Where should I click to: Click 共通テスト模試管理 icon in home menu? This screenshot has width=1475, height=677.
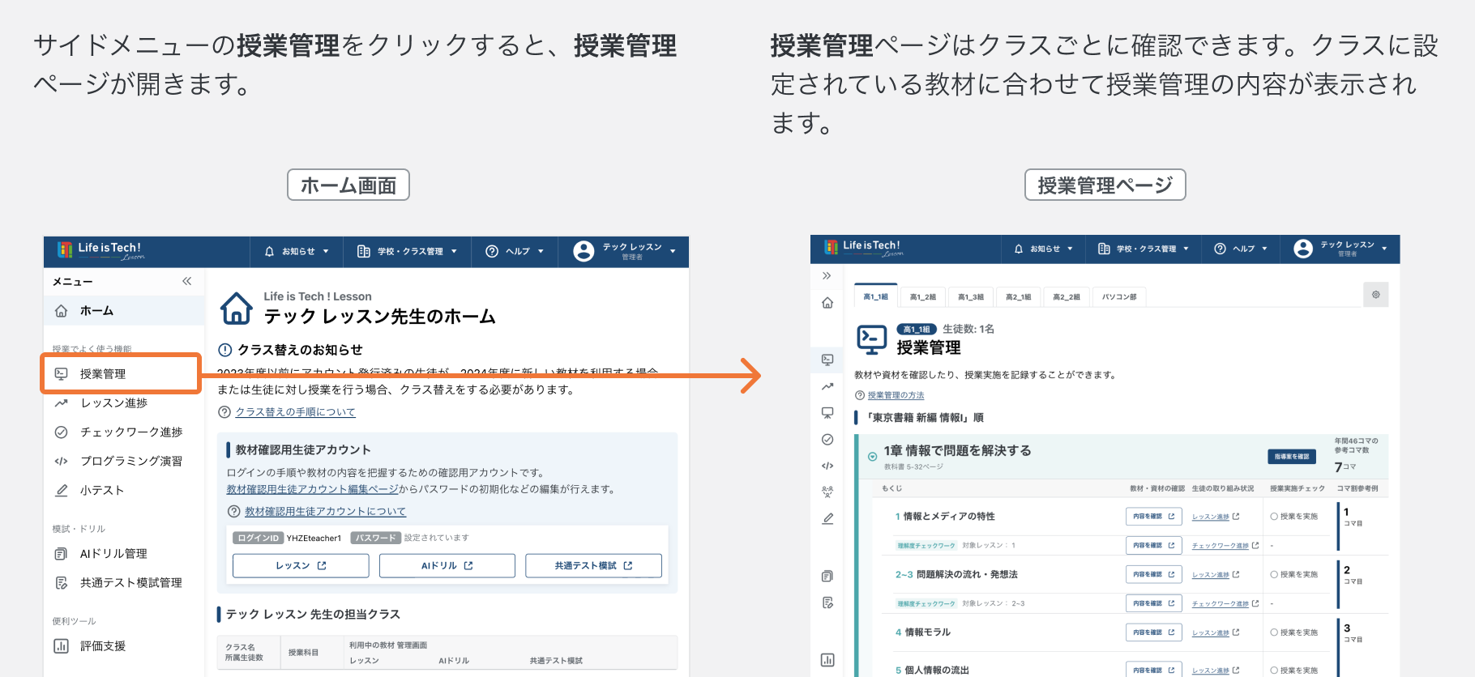coord(61,583)
